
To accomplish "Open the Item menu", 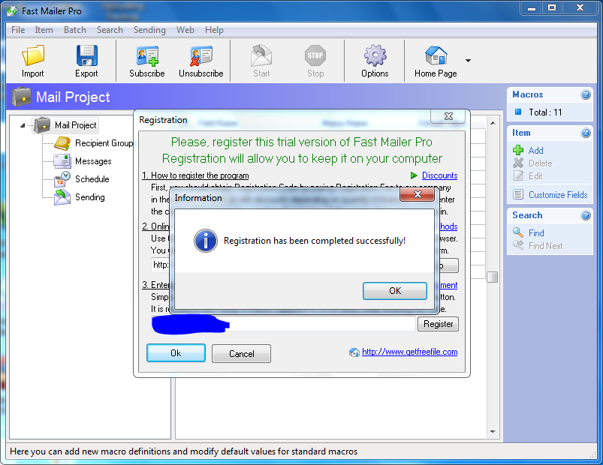I will [44, 30].
